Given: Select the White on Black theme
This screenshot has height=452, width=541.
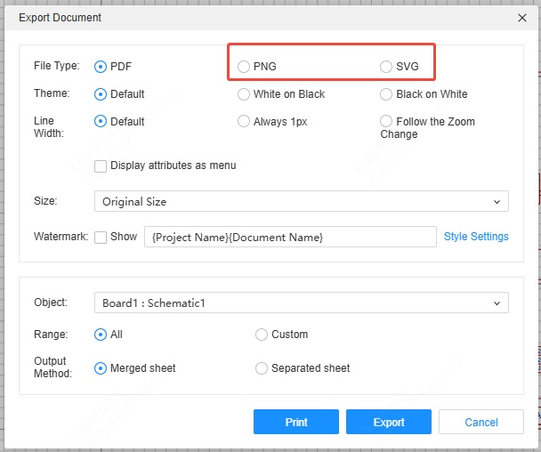Looking at the screenshot, I should 244,94.
